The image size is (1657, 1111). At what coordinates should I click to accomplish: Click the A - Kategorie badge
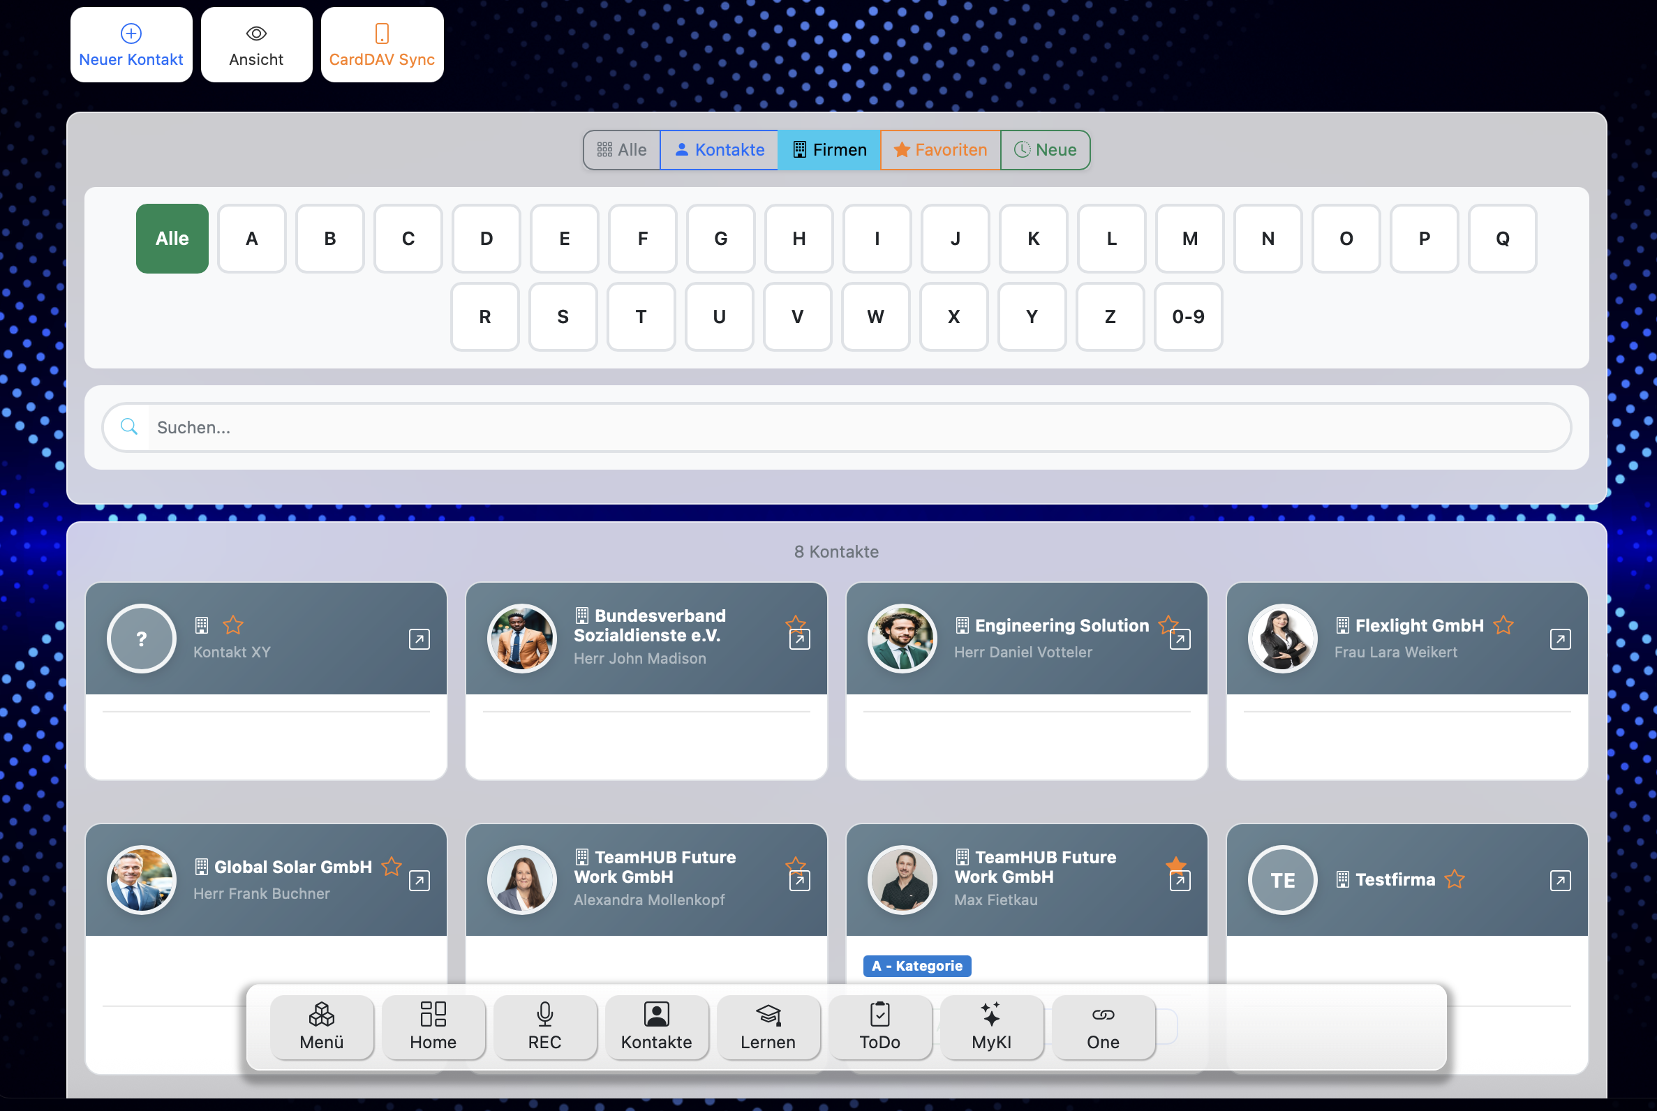point(917,965)
